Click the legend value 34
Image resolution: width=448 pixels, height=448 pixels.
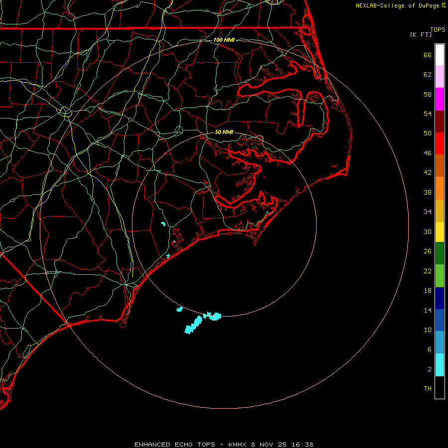click(428, 212)
